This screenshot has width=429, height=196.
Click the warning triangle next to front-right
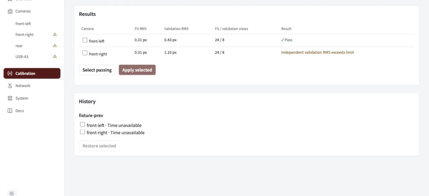pos(55,34)
